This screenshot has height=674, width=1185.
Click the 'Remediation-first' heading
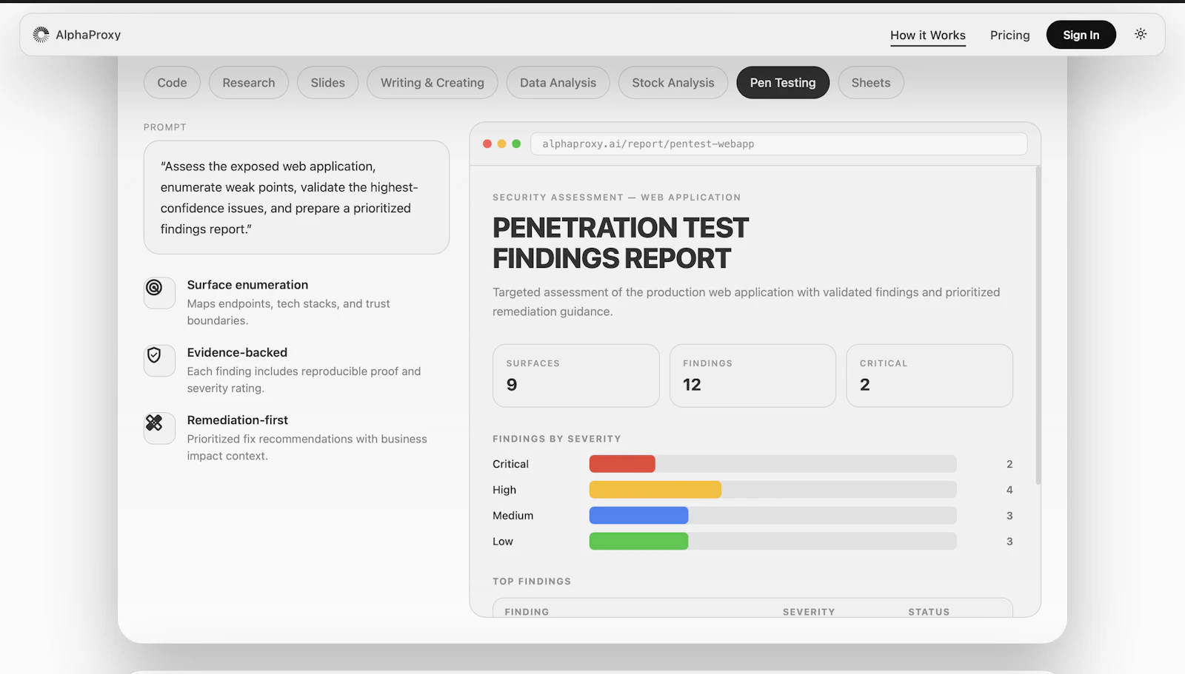pos(238,420)
